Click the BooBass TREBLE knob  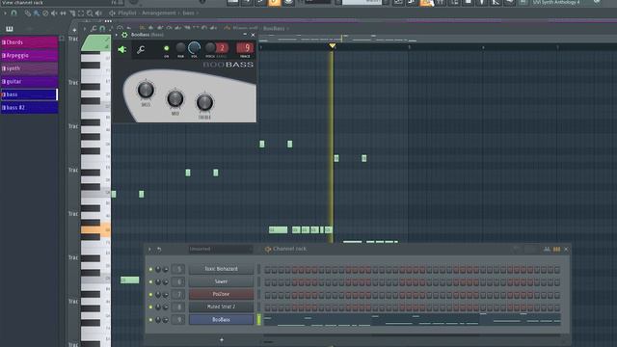[x=204, y=103]
